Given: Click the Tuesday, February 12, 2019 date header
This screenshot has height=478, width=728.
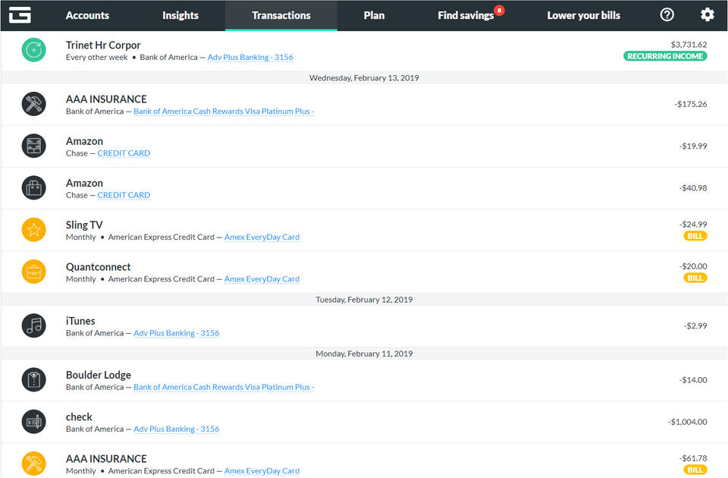Looking at the screenshot, I should (x=364, y=300).
